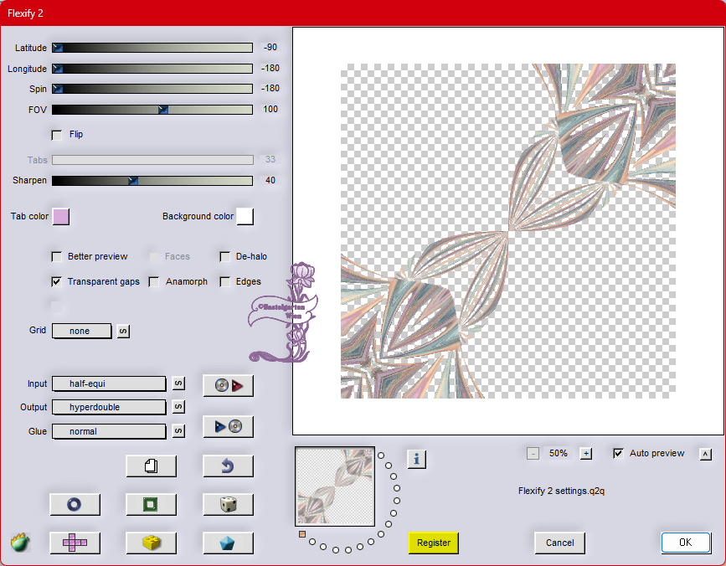Open the Output hyperdouble dropdown

point(109,407)
